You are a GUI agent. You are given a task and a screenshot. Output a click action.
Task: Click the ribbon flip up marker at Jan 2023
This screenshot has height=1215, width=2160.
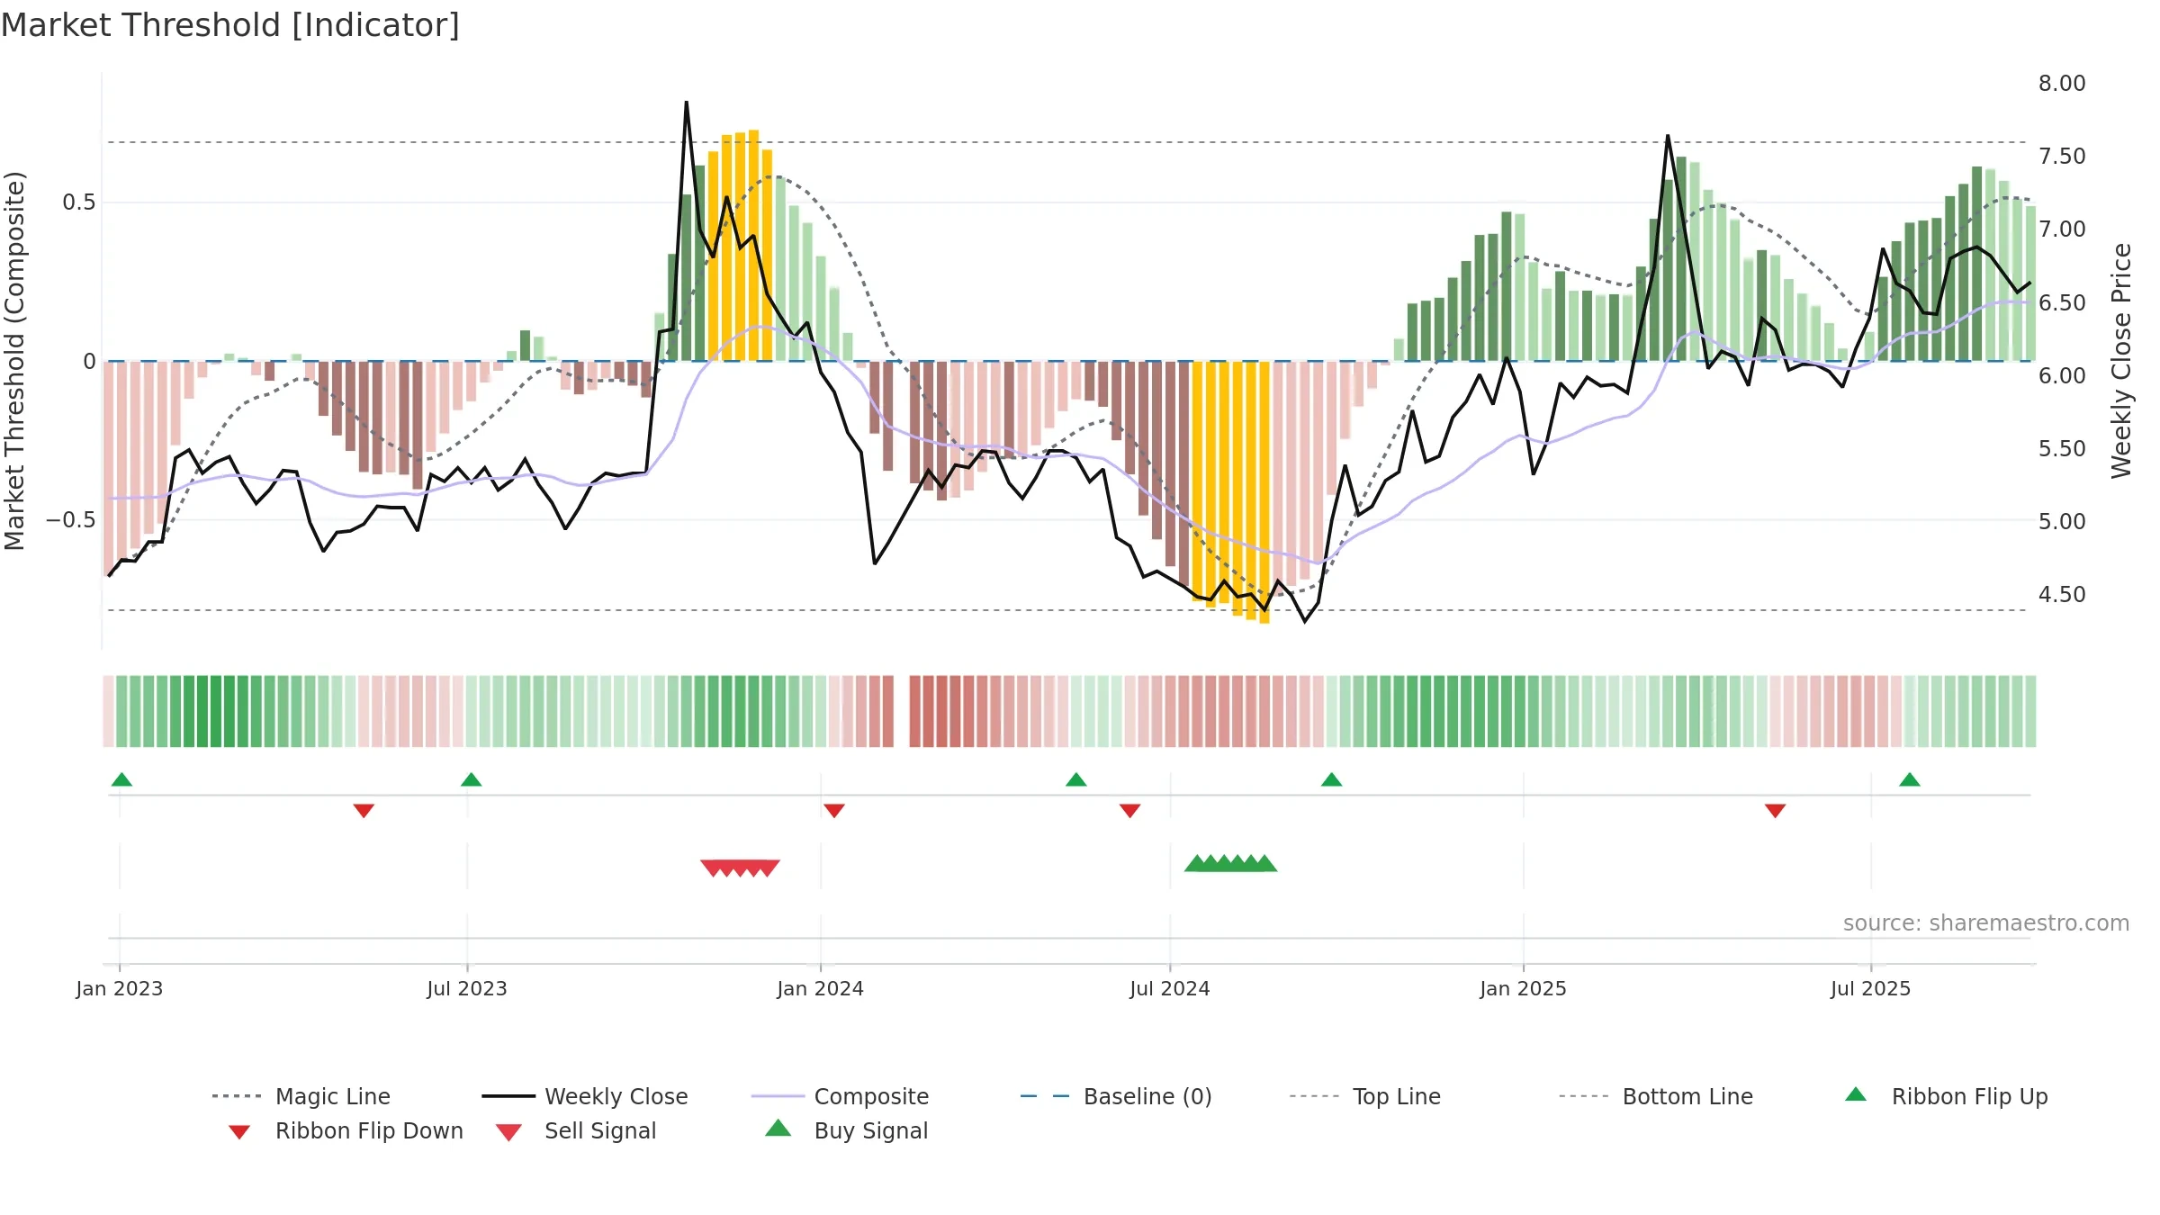coord(121,779)
